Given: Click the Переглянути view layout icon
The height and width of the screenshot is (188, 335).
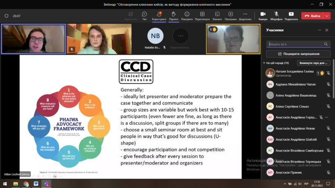Looking at the screenshot, I should [202, 16].
